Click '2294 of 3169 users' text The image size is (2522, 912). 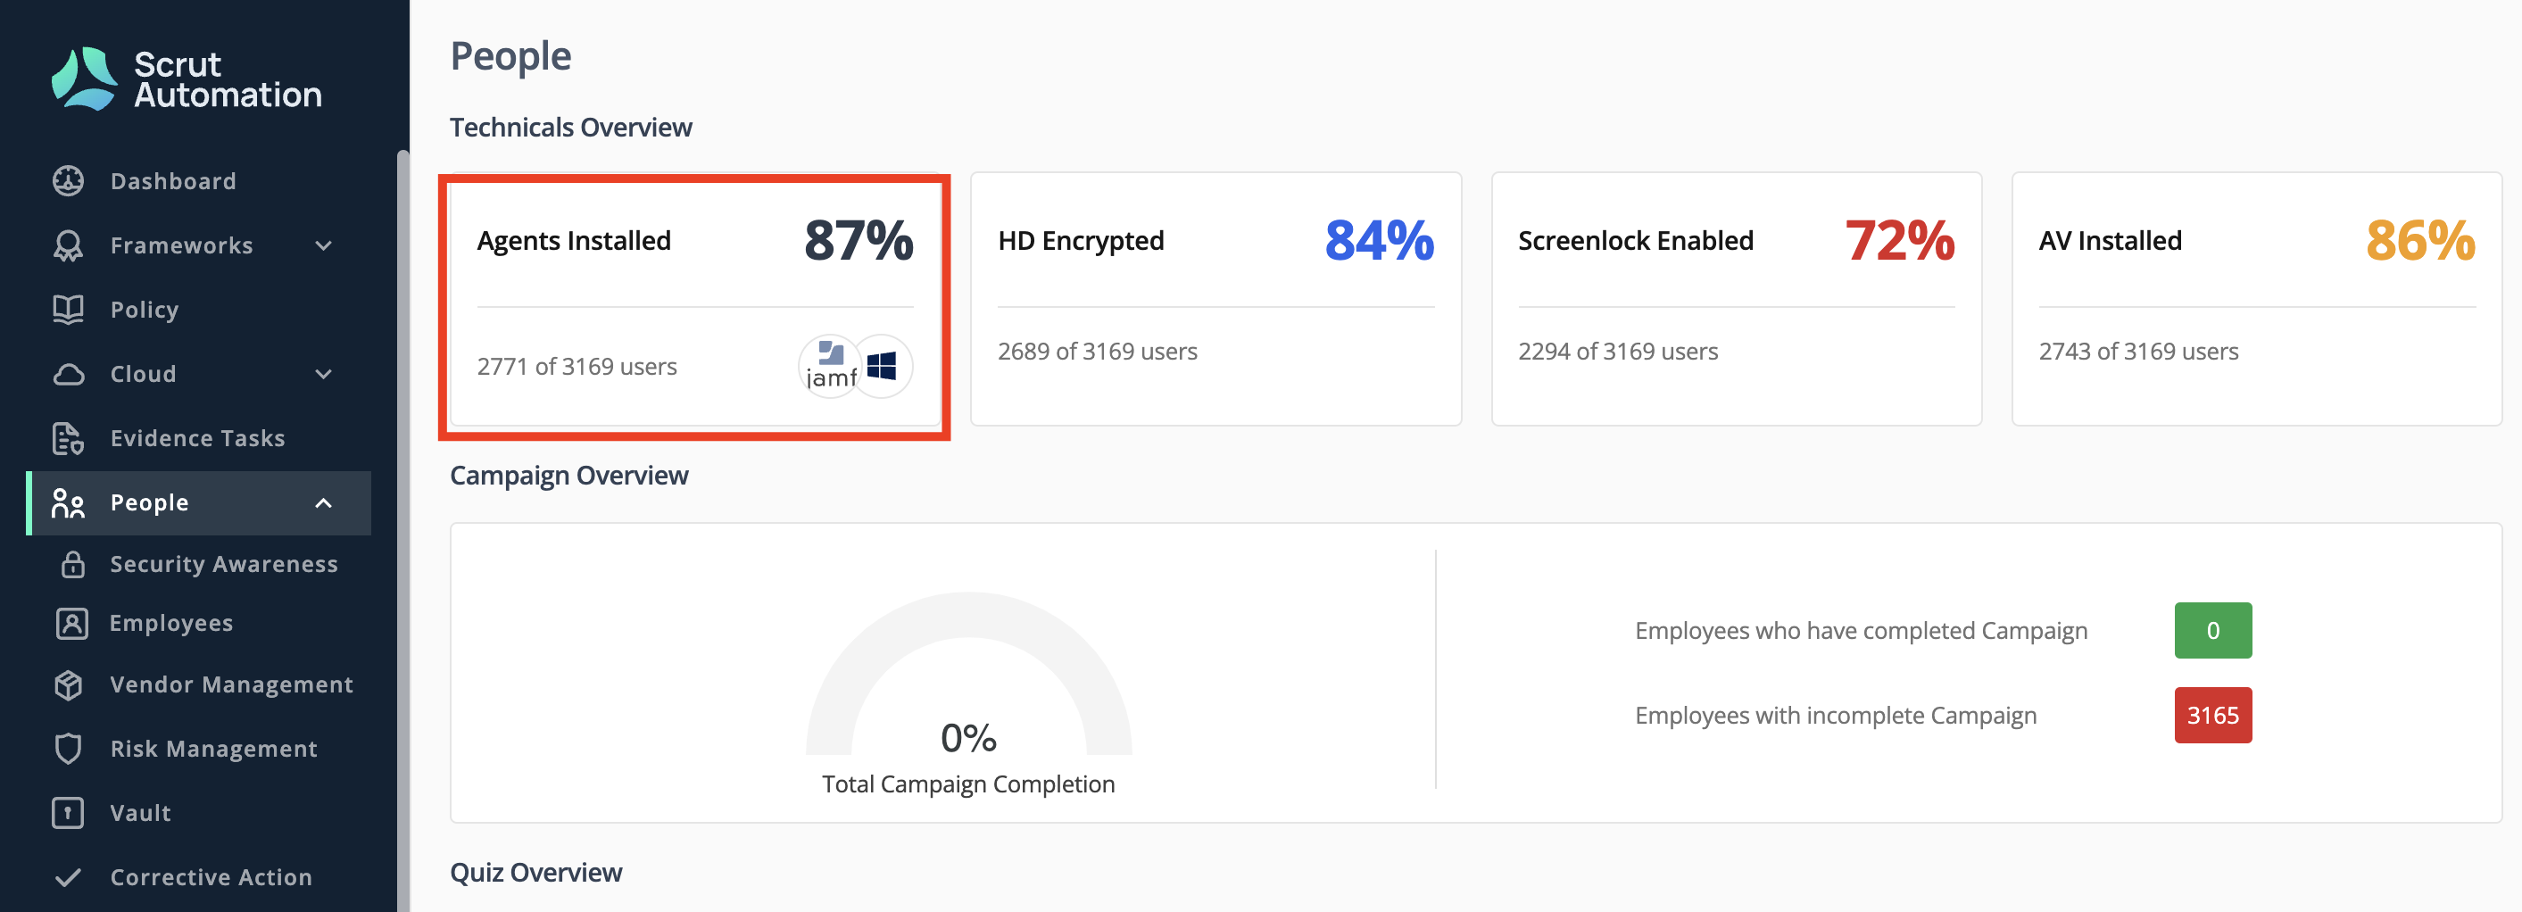[1617, 352]
